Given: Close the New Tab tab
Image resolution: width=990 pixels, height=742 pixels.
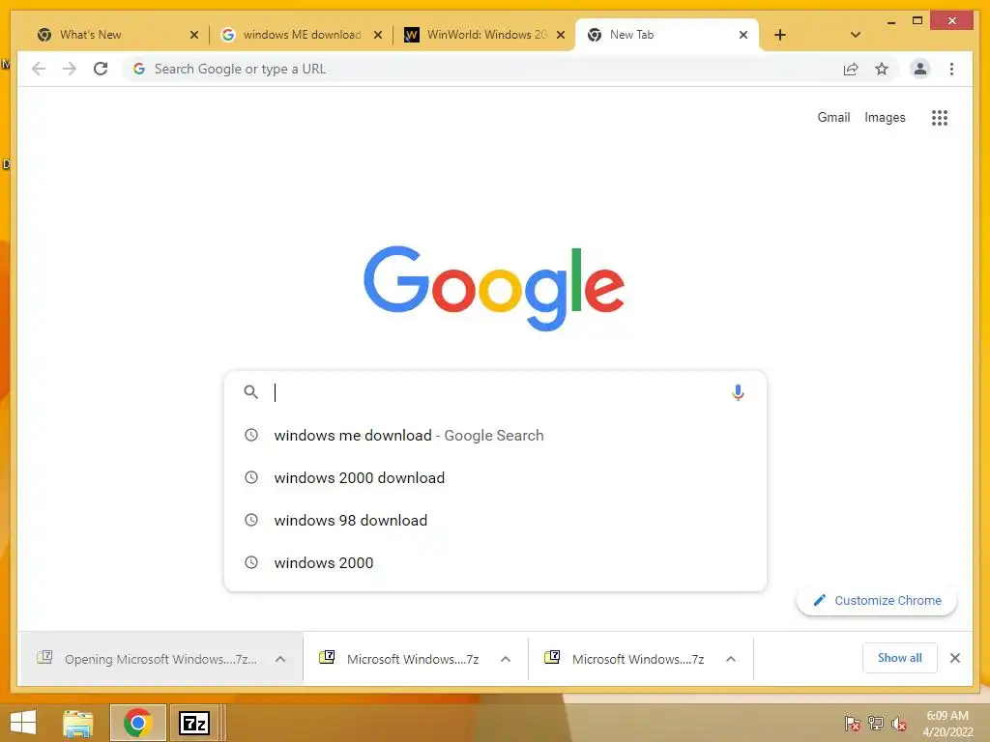Looking at the screenshot, I should [743, 35].
